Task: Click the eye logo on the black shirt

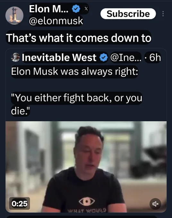Action: point(87,201)
